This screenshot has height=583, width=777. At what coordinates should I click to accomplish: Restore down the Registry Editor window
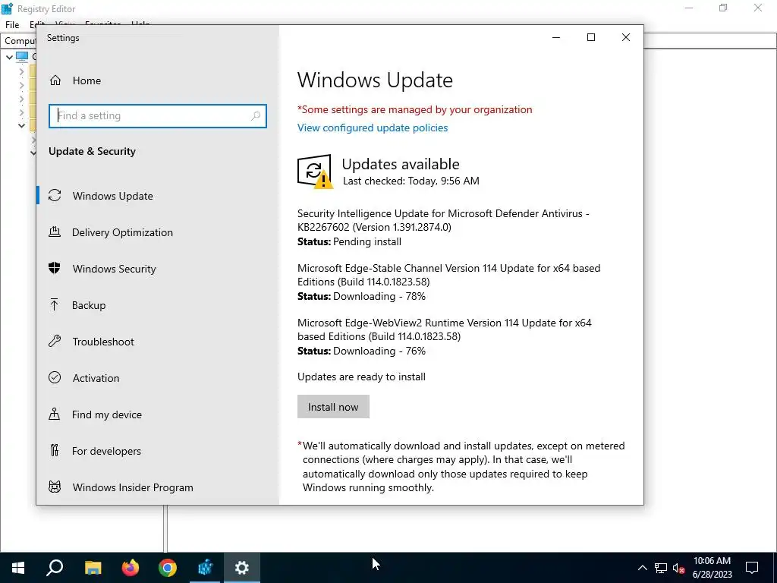click(723, 8)
